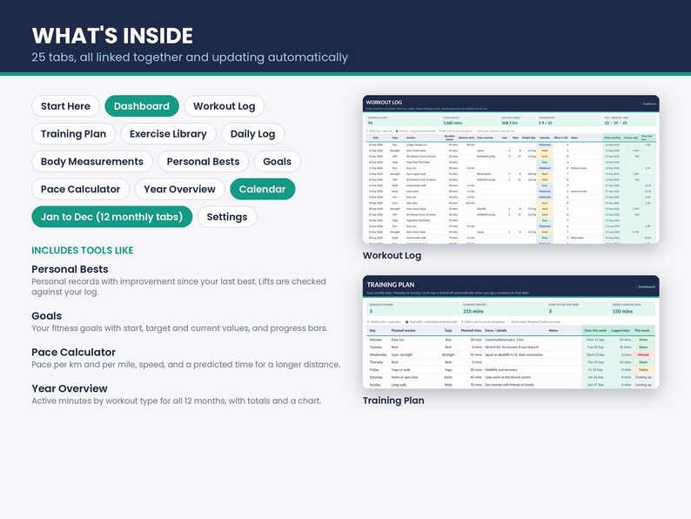
Task: Choose the Year Overview tab pill
Action: [179, 189]
